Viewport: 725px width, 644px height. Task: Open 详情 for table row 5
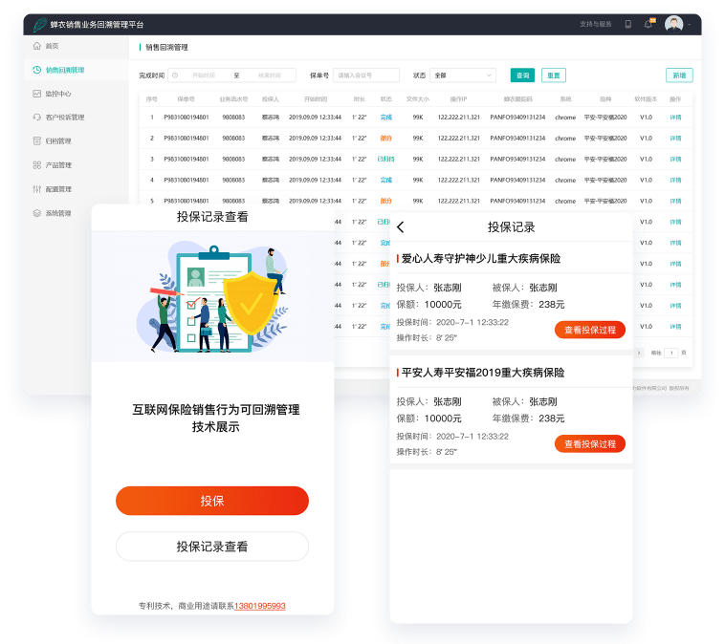coord(675,201)
